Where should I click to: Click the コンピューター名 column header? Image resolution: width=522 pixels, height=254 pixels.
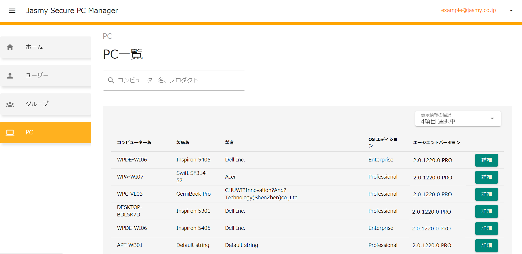(x=134, y=142)
